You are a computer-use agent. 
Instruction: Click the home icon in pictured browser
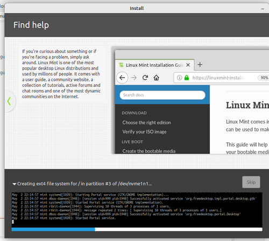click(156, 78)
